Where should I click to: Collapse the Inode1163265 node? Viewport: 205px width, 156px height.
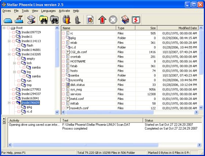(9, 54)
